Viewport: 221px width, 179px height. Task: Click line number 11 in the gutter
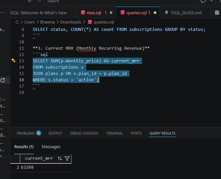tap(21, 48)
